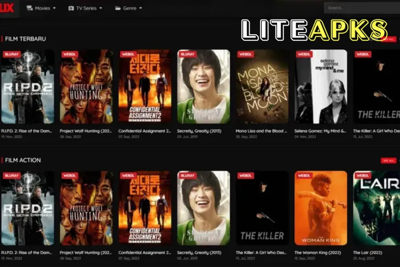Click the FILM TERBARU section heading
Image resolution: width=400 pixels, height=267 pixels.
tap(25, 39)
